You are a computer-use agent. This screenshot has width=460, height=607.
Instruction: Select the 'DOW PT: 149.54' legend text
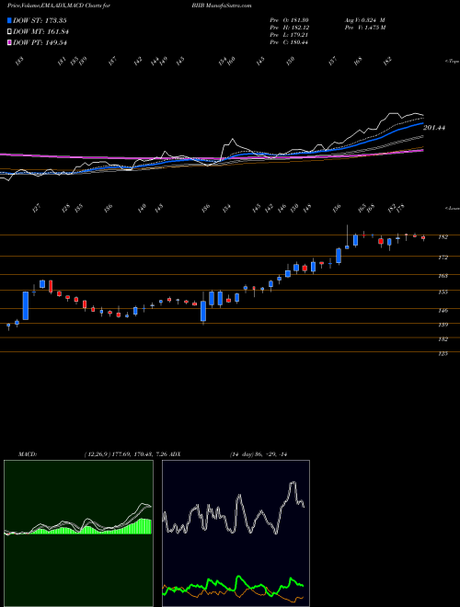click(40, 42)
